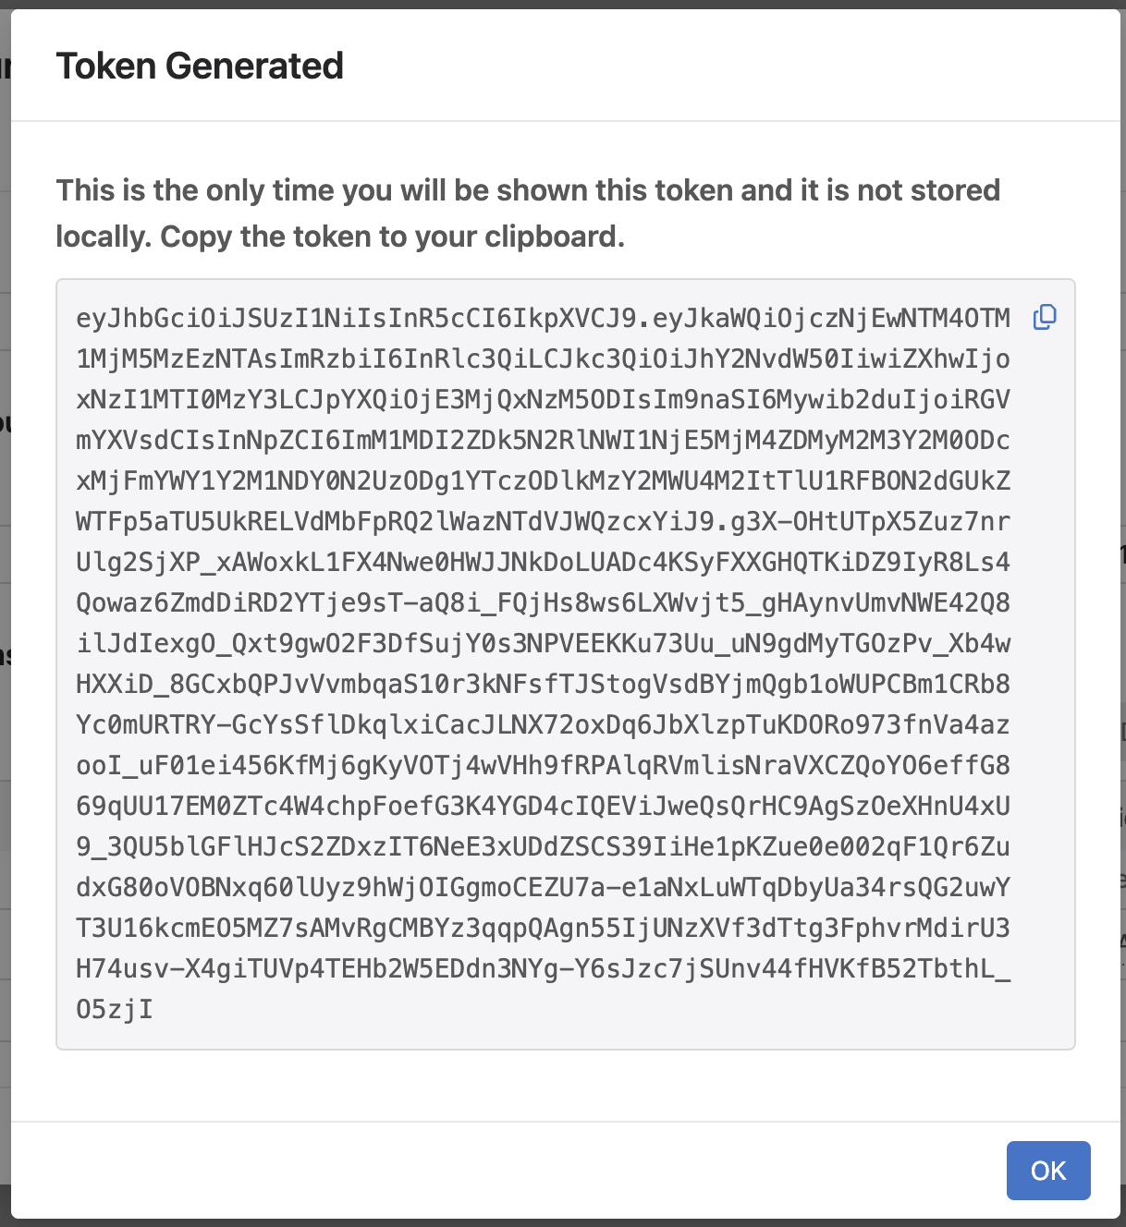
Task: Click token line starting with "WTFp5aTU5UkRE"
Action: coord(543,522)
